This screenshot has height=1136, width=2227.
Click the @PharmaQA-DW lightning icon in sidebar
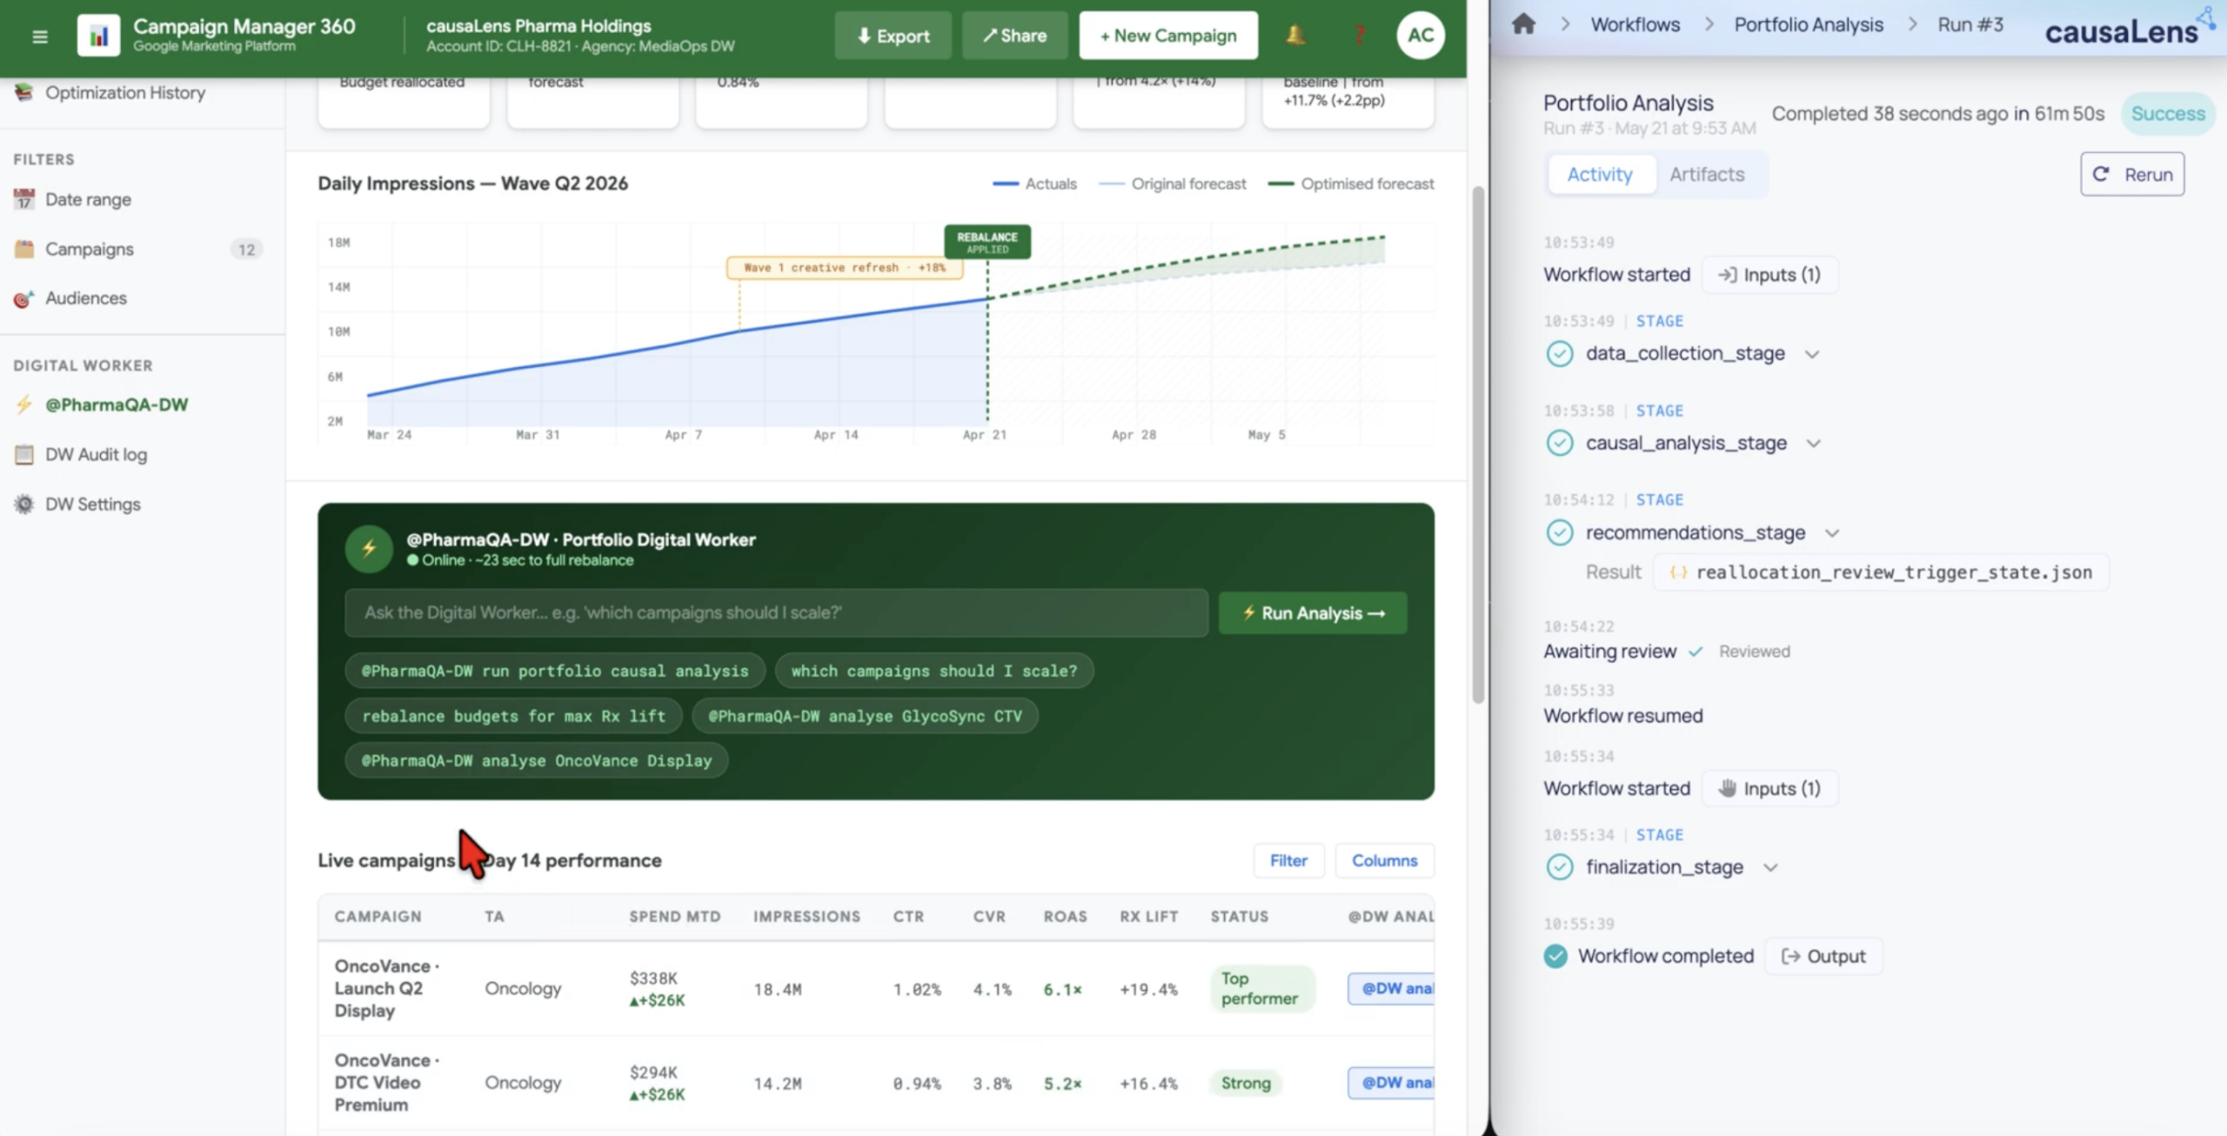pyautogui.click(x=24, y=404)
